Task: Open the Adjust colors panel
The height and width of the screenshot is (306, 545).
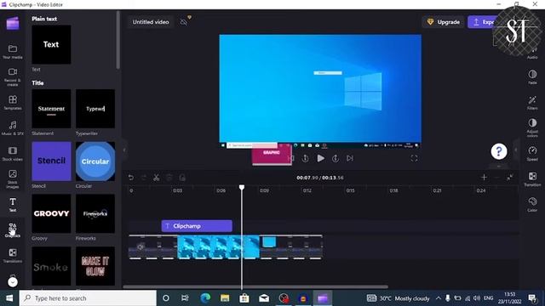Action: point(532,127)
